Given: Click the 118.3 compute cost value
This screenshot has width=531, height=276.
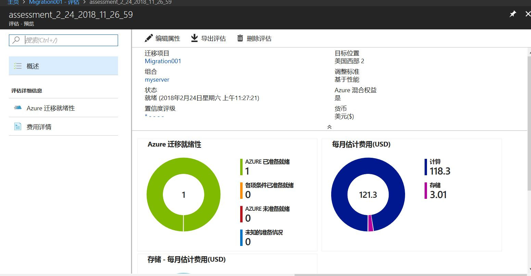Looking at the screenshot, I should tap(440, 171).
